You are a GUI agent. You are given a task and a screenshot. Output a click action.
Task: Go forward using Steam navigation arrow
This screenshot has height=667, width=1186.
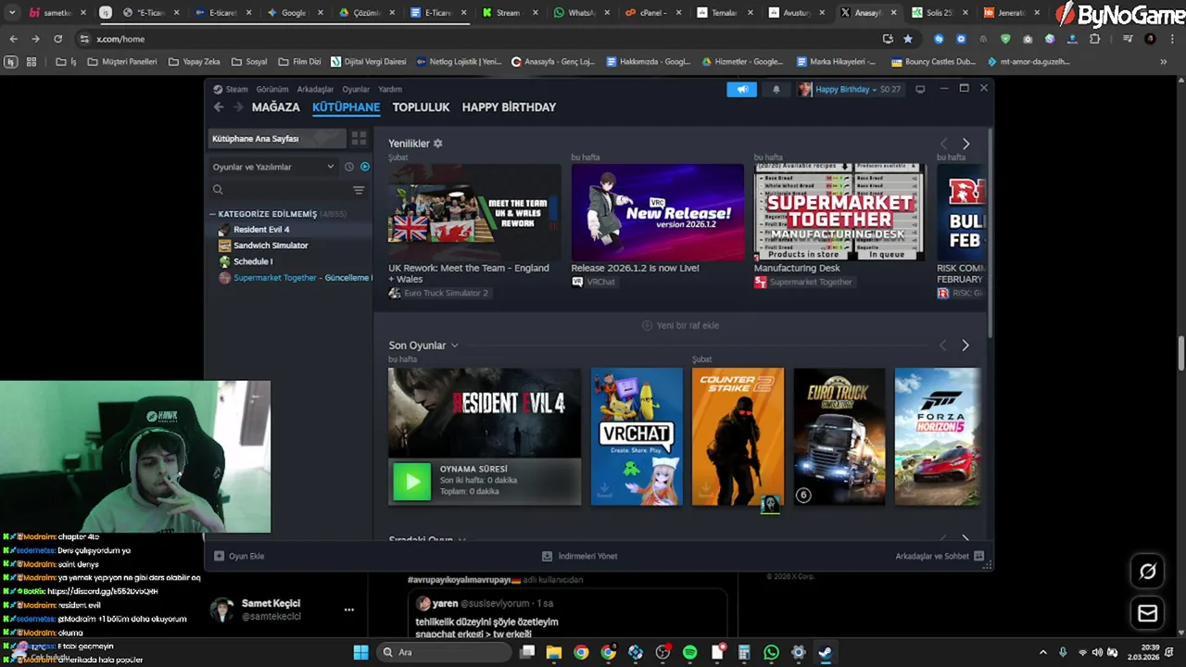coord(238,107)
